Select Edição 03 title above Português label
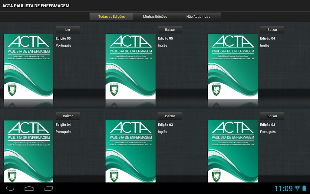 (x=268, y=125)
